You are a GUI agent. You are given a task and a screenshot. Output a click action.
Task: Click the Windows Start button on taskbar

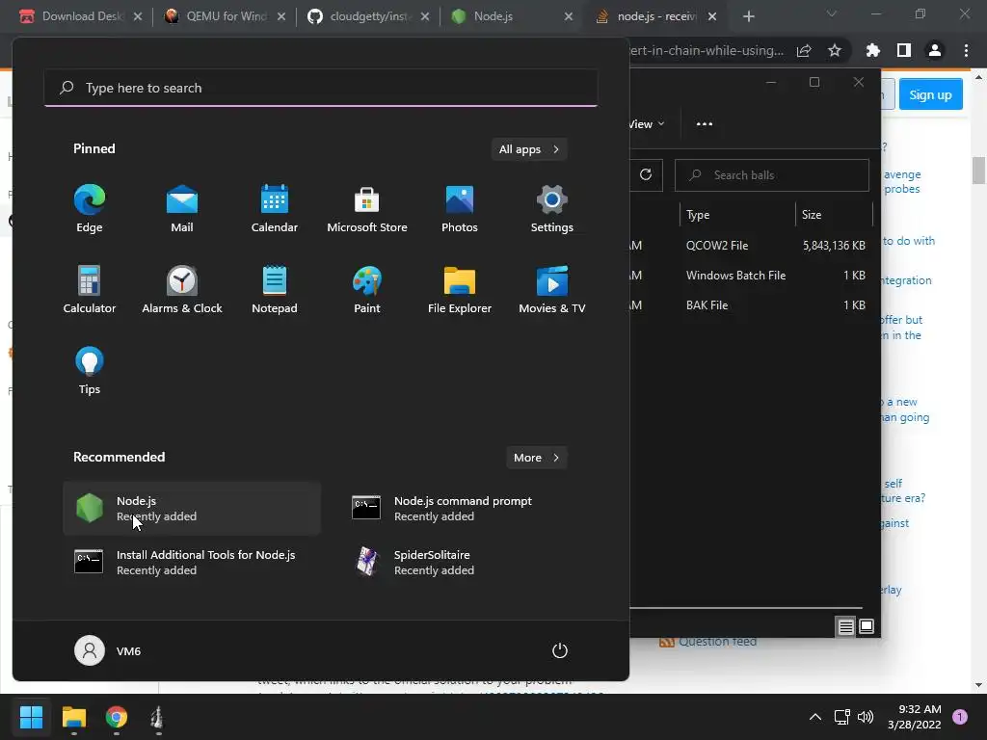31,717
